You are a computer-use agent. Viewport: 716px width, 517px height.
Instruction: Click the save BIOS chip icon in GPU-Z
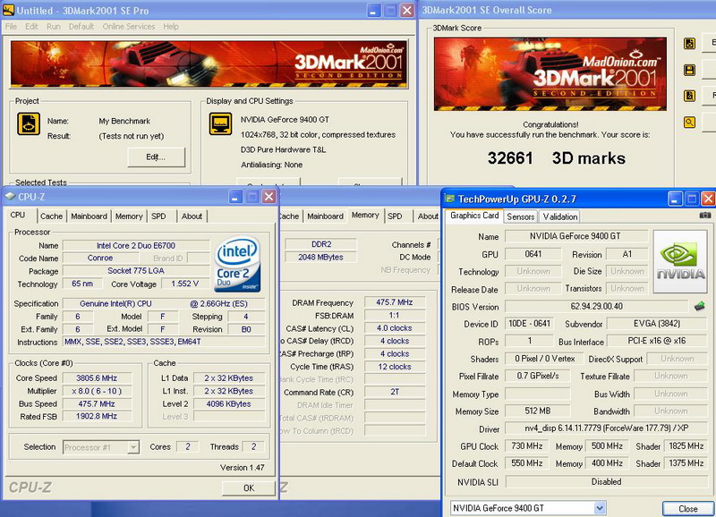pos(700,306)
